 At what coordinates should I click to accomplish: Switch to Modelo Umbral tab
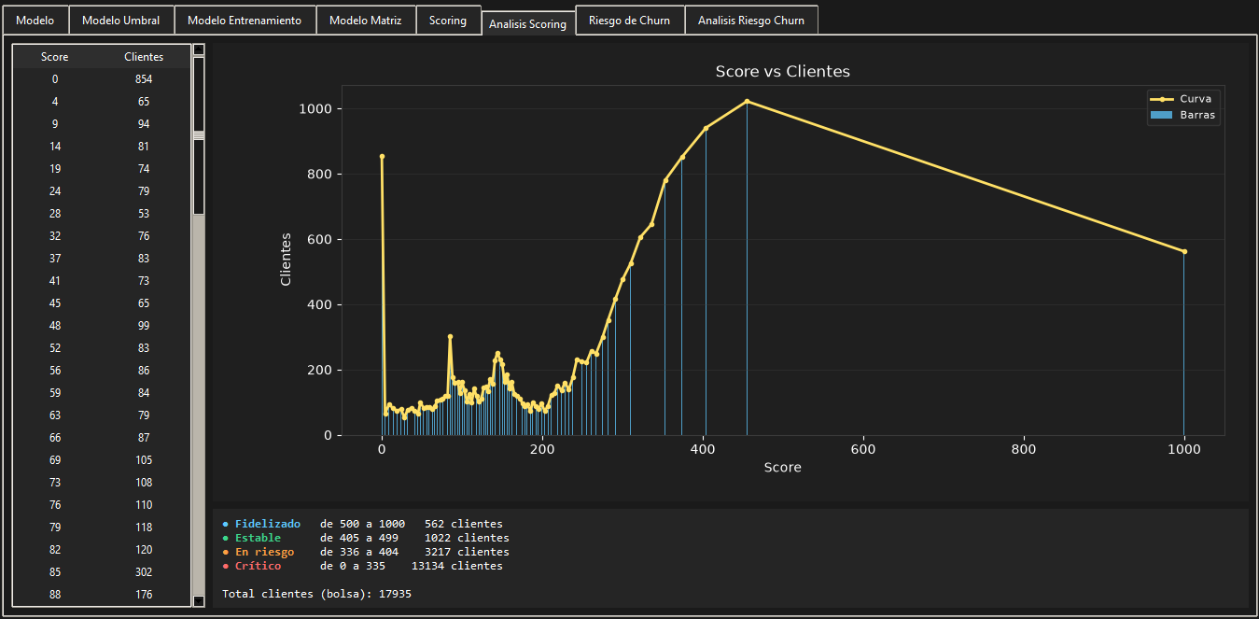[121, 20]
